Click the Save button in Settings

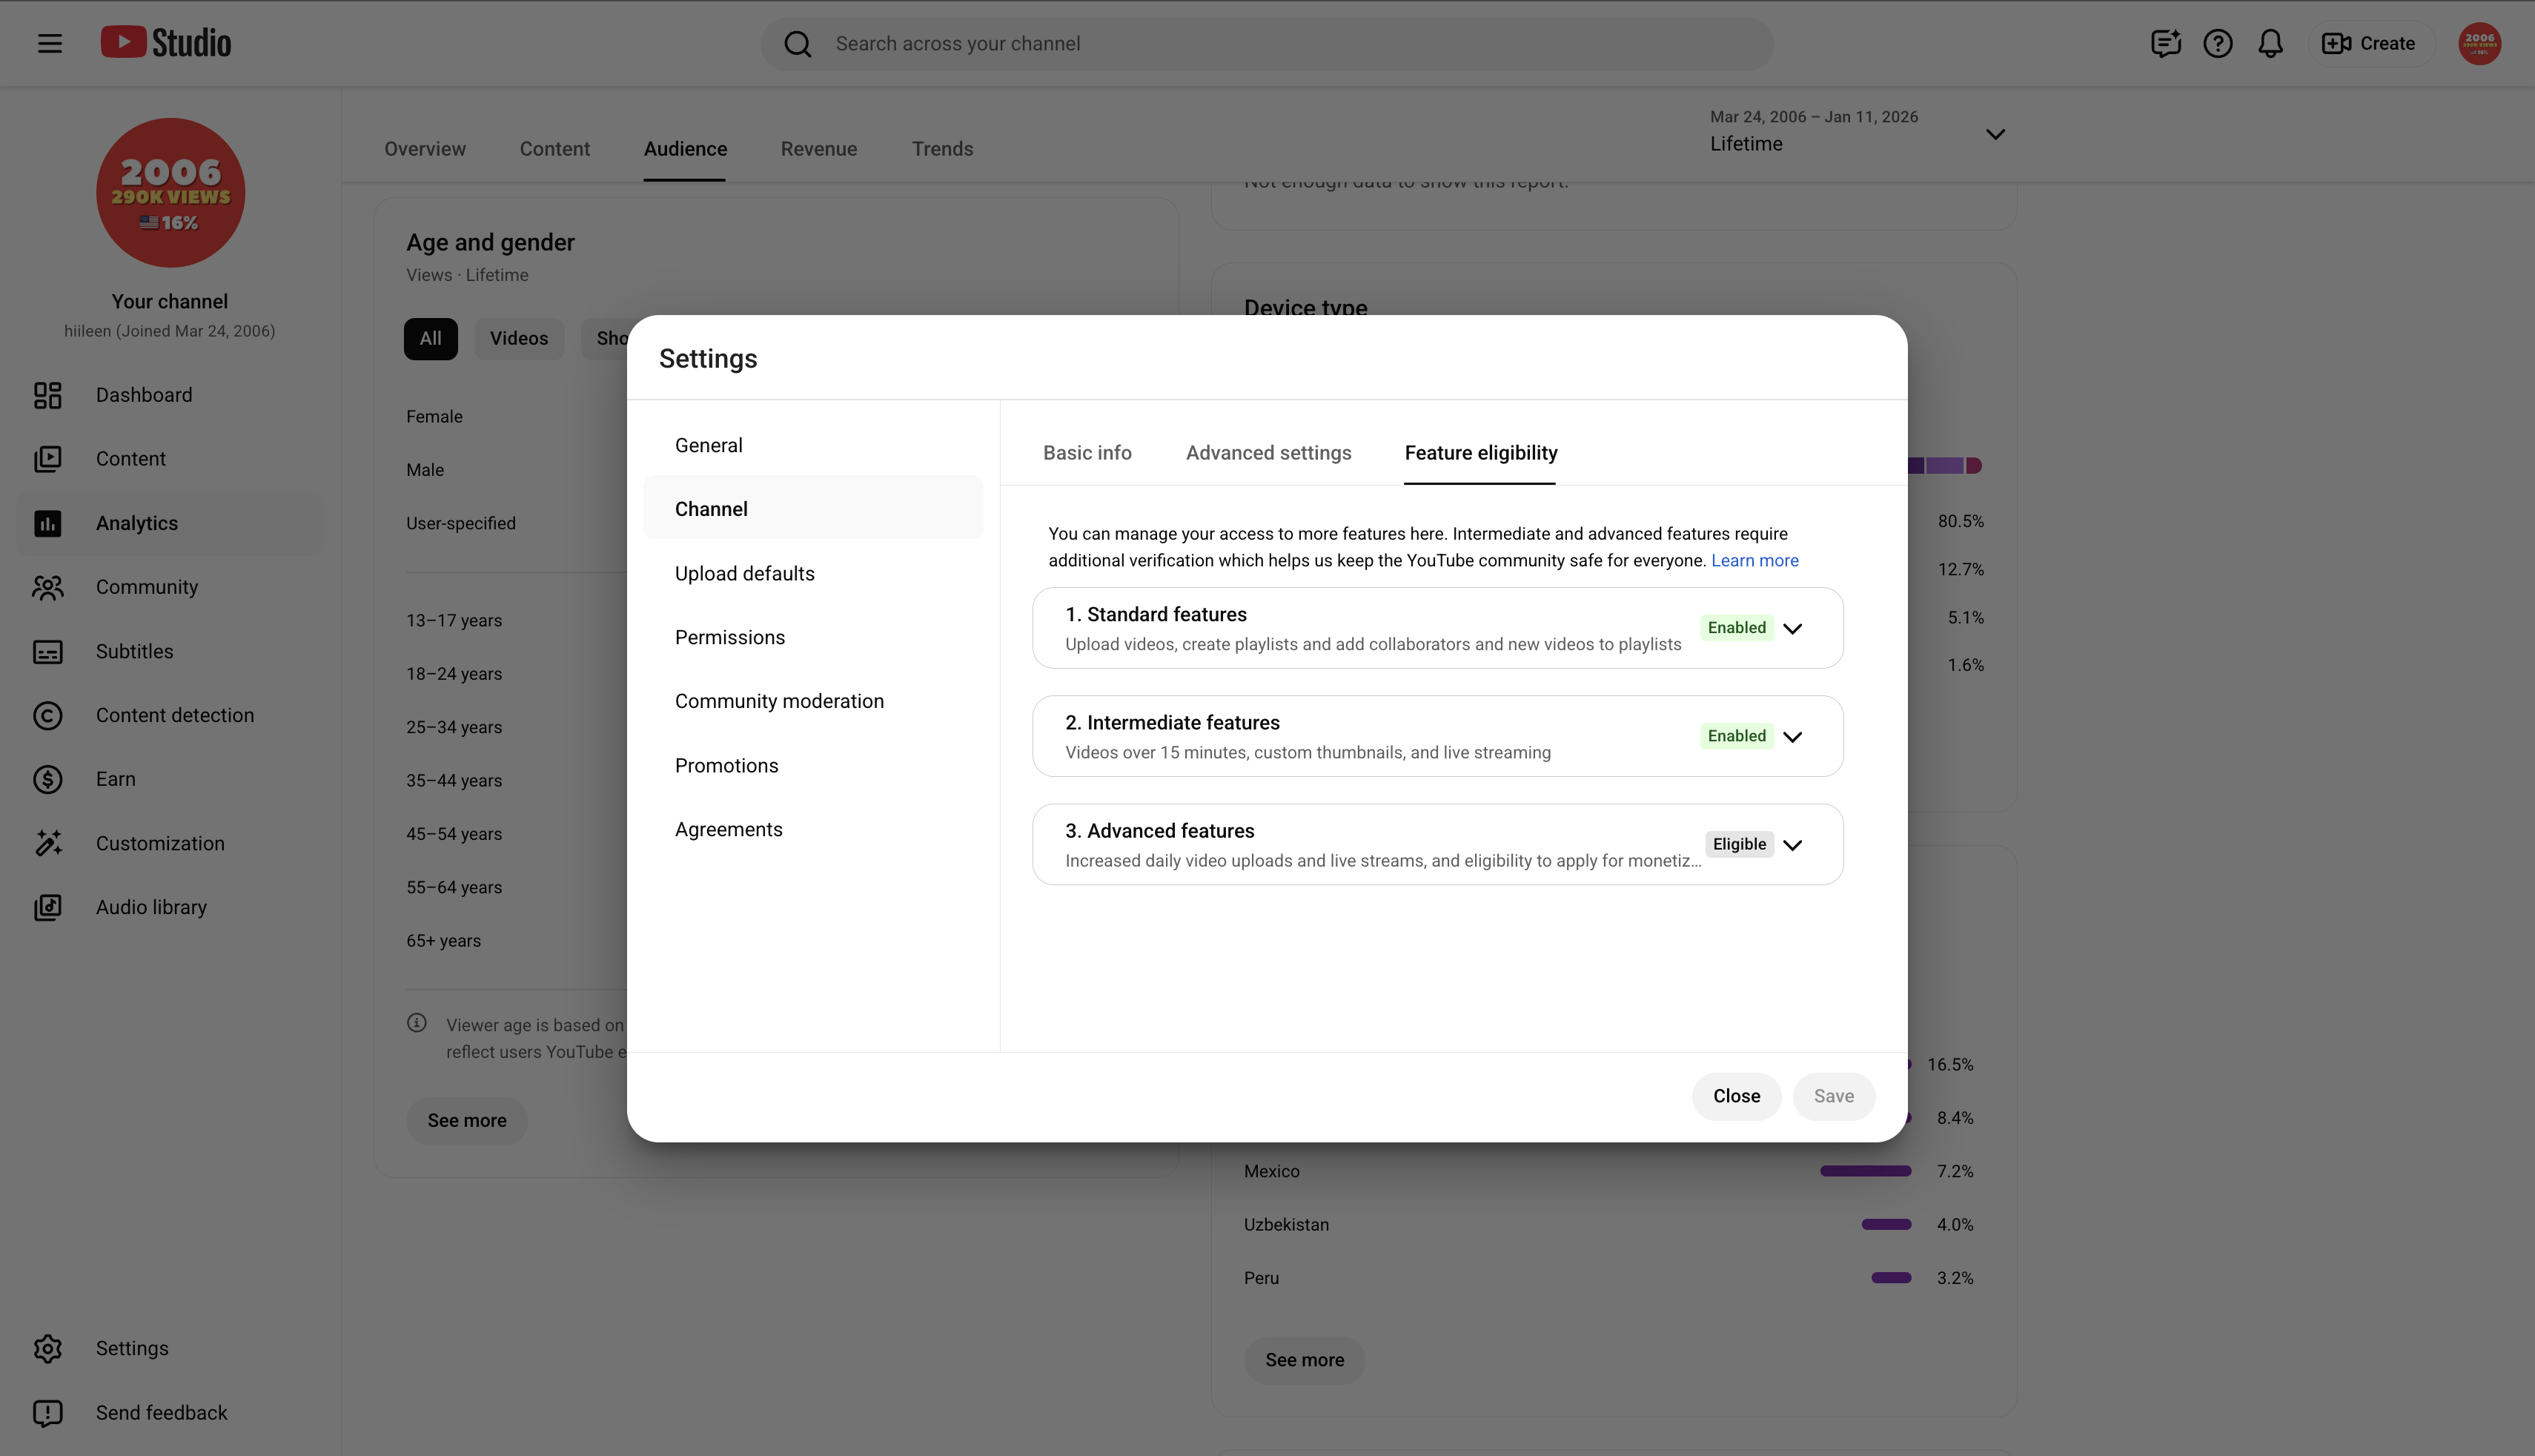[x=1833, y=1097]
